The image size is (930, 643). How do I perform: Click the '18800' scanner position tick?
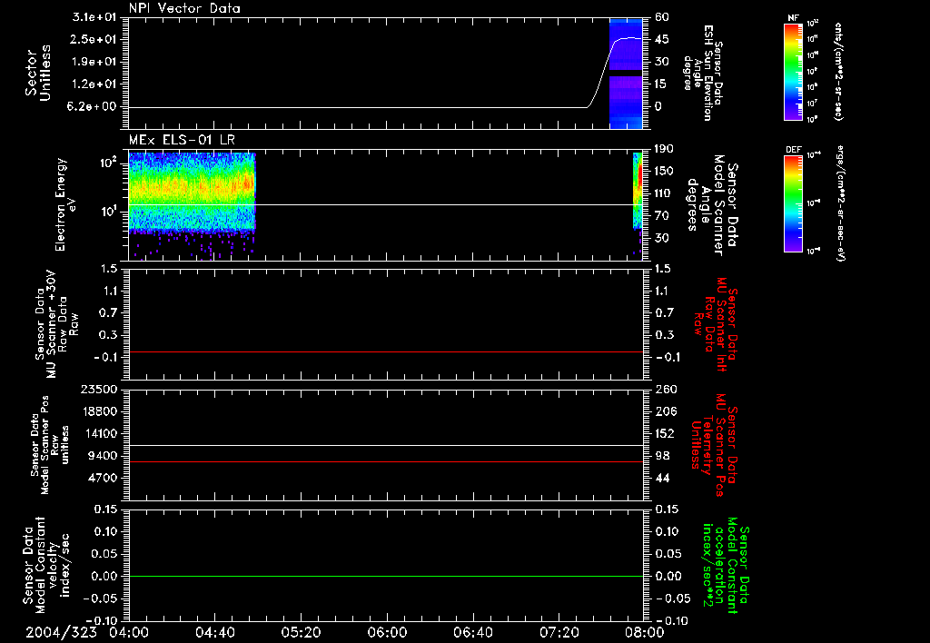[98, 411]
